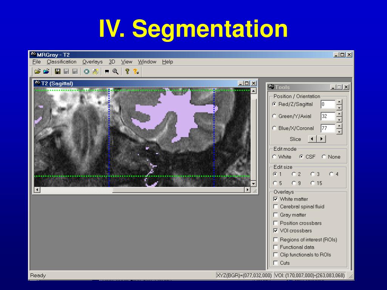The width and height of the screenshot is (387, 290).
Task: Open the Window menu
Action: coord(147,62)
